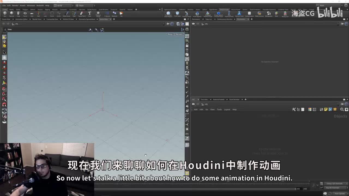Open the File menu

[x=4, y=5]
